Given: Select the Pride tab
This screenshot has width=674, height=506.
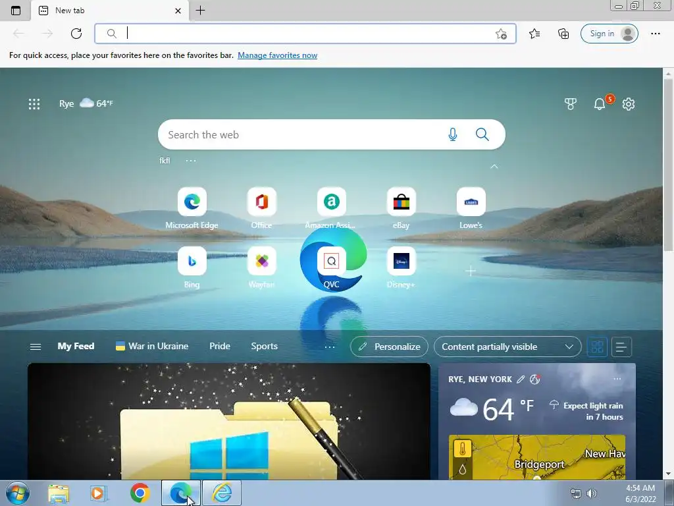Looking at the screenshot, I should [x=220, y=347].
